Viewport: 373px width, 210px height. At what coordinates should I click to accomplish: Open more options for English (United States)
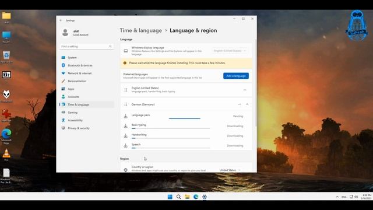(245, 90)
